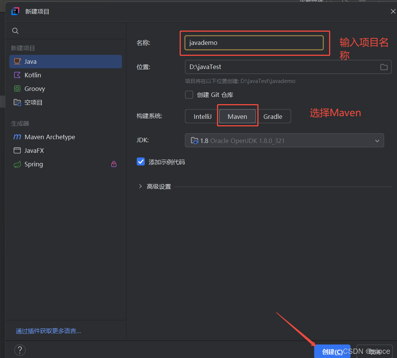Screen dimensions: 397x358
Task: Browse for location with the folder icon
Action: 384,67
